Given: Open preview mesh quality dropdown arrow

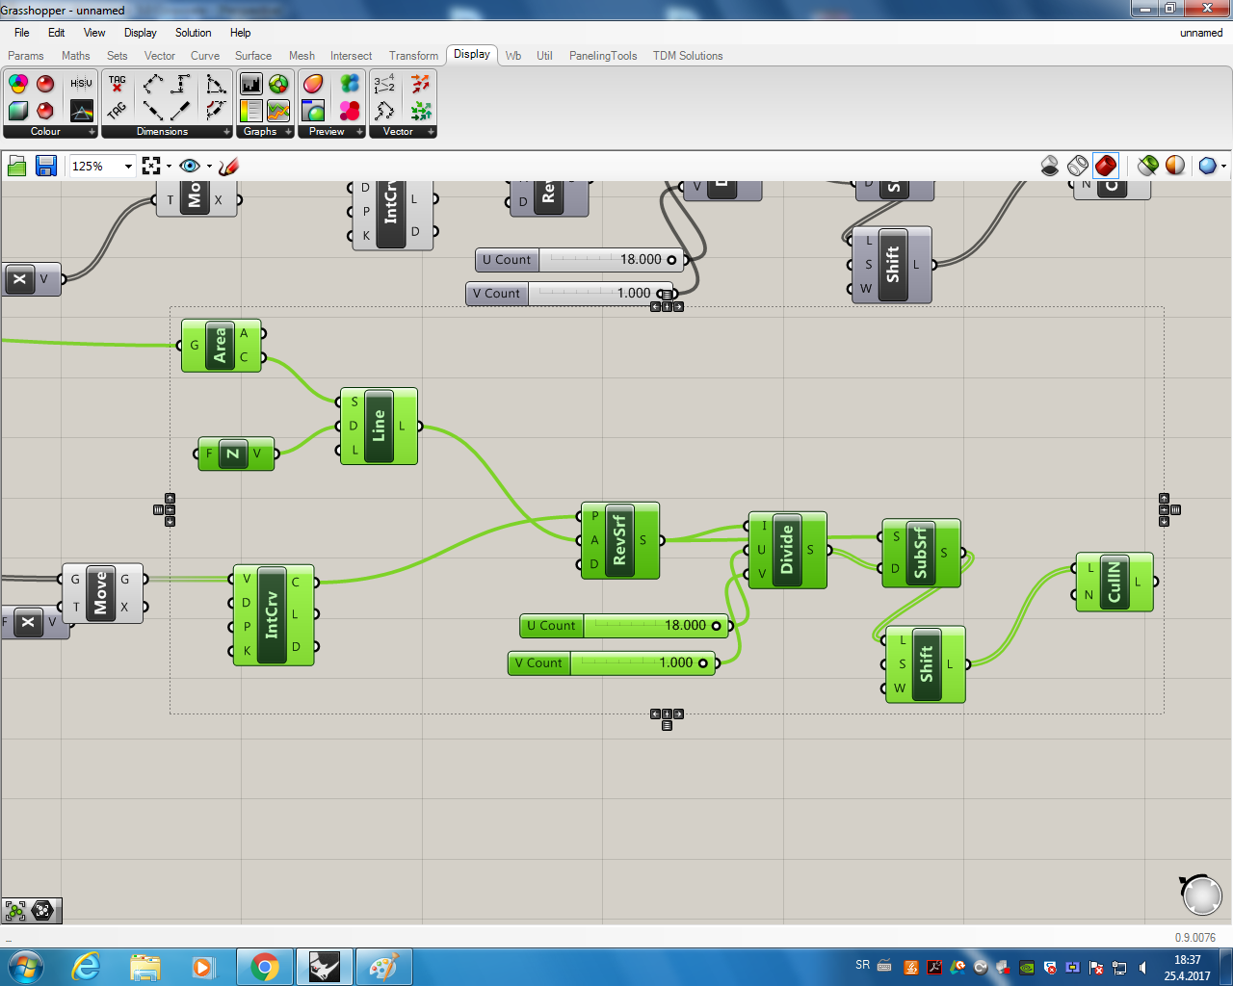Looking at the screenshot, I should (1223, 167).
